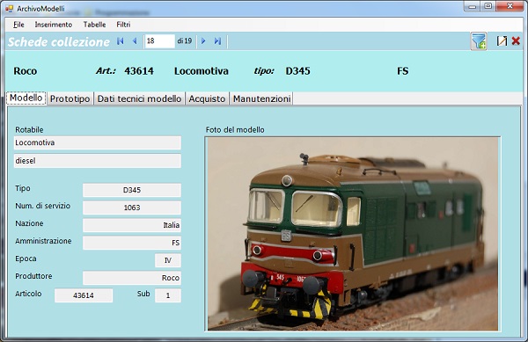Viewport: 528px width, 342px height.
Task: Click header article number 43614
Action: (x=139, y=71)
